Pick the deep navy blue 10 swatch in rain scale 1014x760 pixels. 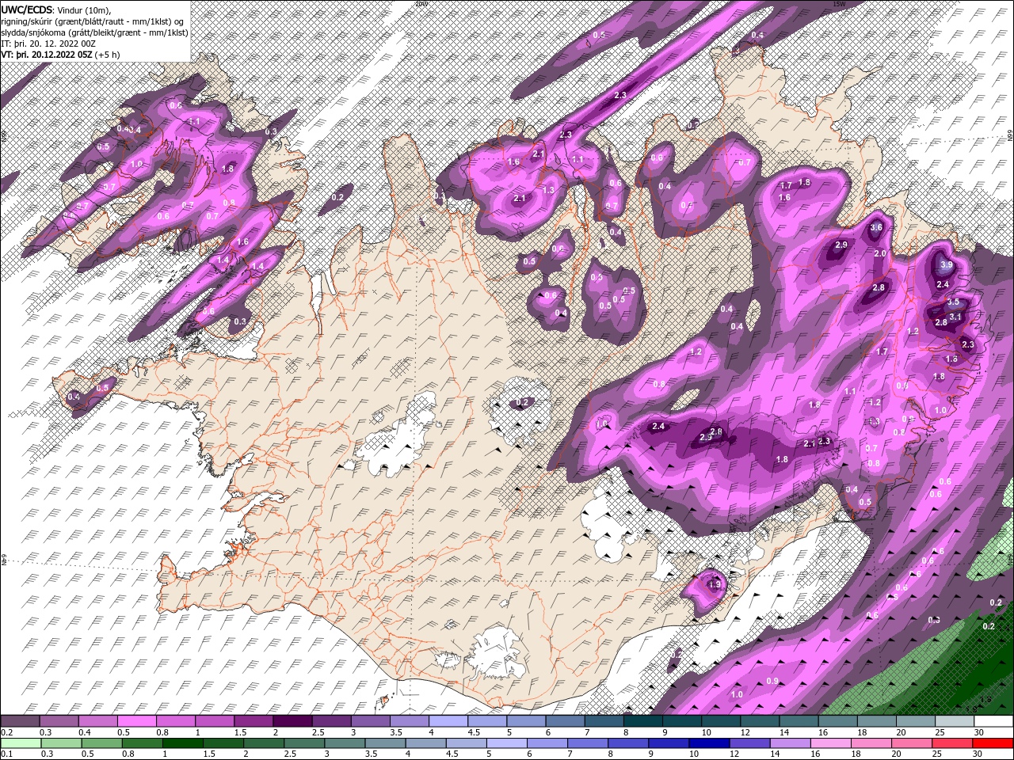point(709,743)
